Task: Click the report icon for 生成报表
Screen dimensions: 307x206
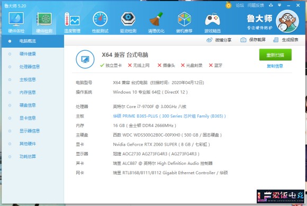Action: point(276,40)
